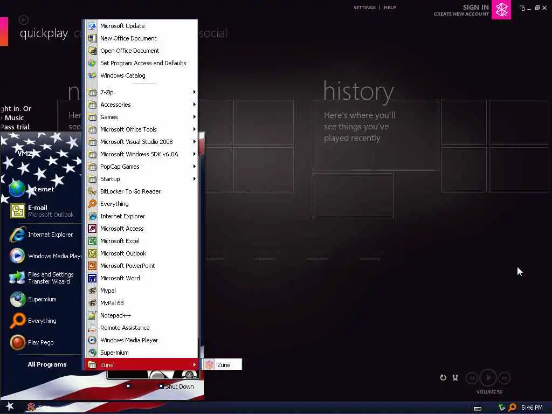
Task: Open pinned Supermium in Start menu
Action: tap(42, 299)
